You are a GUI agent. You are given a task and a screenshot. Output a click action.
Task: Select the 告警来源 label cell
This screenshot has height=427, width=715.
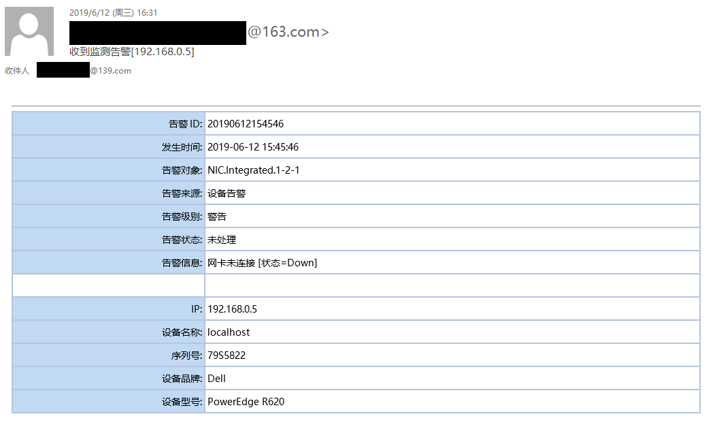click(109, 193)
